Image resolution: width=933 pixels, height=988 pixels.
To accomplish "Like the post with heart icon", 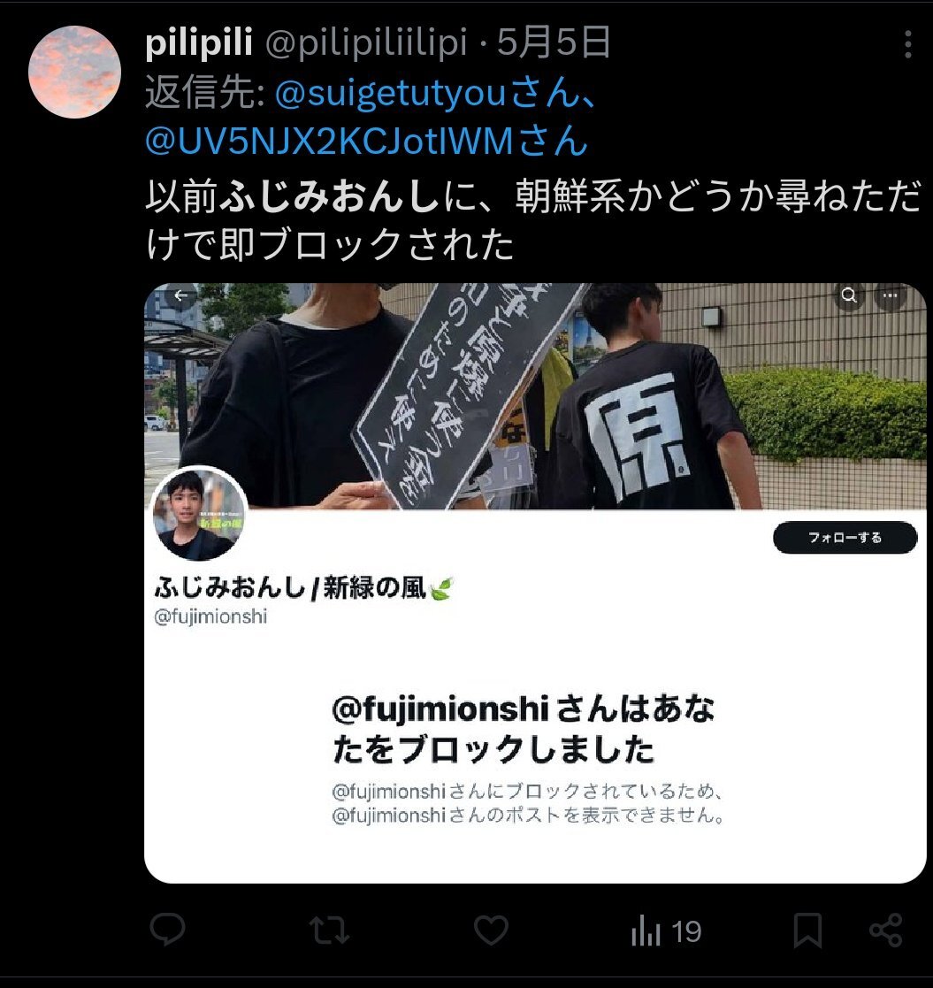I will (x=491, y=931).
